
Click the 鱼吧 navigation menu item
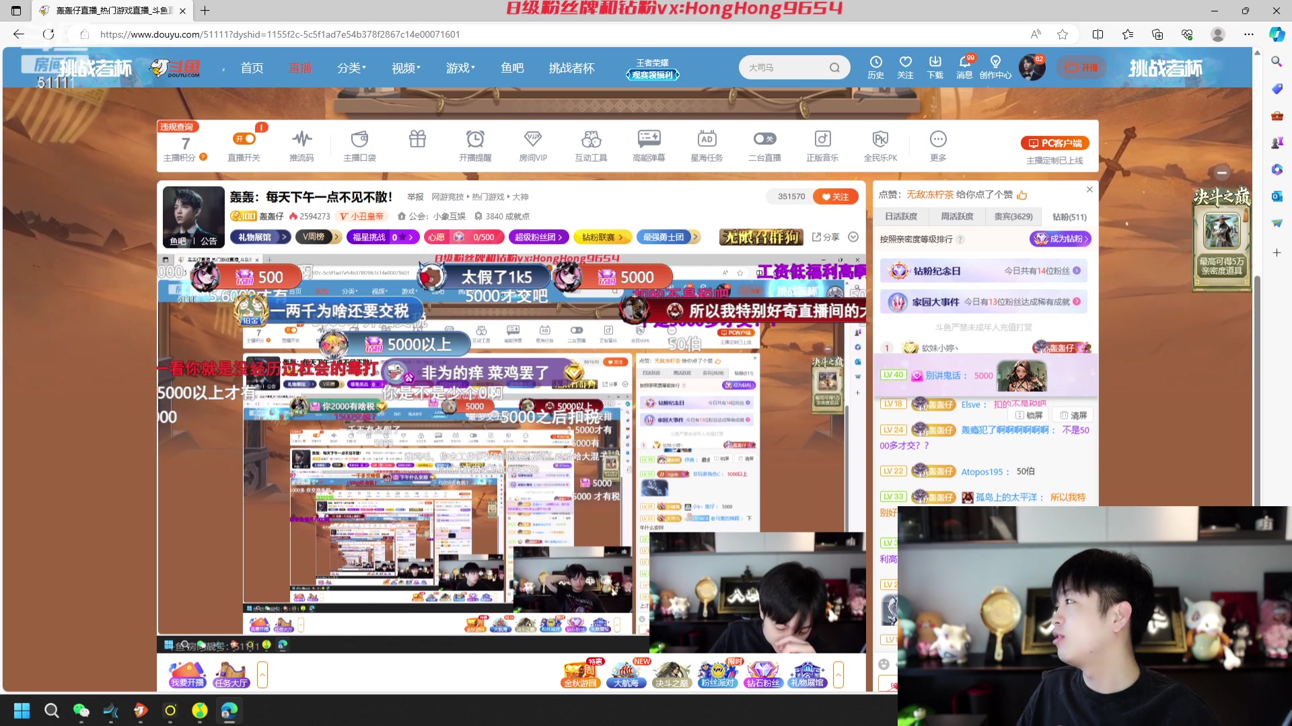click(513, 67)
